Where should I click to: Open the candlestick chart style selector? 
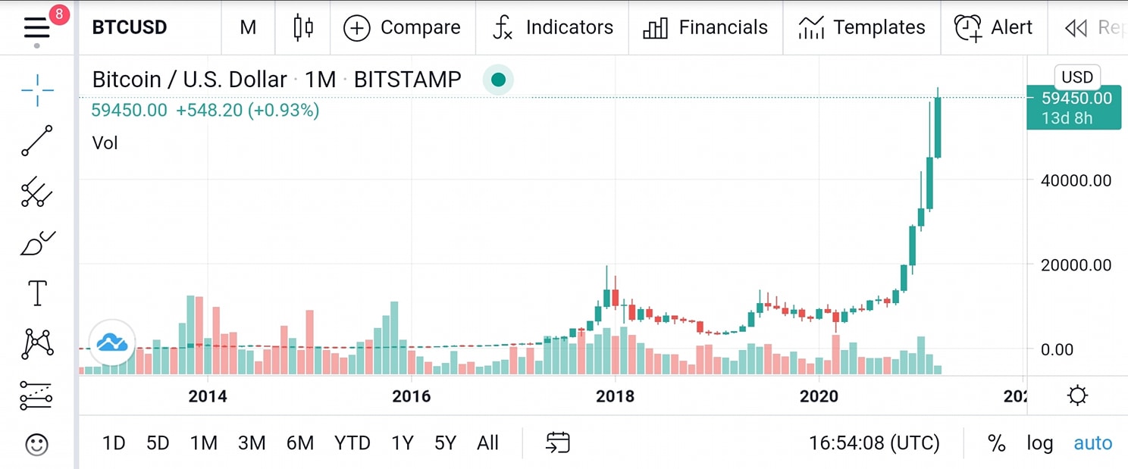click(x=303, y=27)
